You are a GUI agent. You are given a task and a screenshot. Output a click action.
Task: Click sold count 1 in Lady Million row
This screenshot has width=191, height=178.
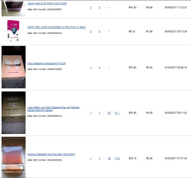point(100,113)
